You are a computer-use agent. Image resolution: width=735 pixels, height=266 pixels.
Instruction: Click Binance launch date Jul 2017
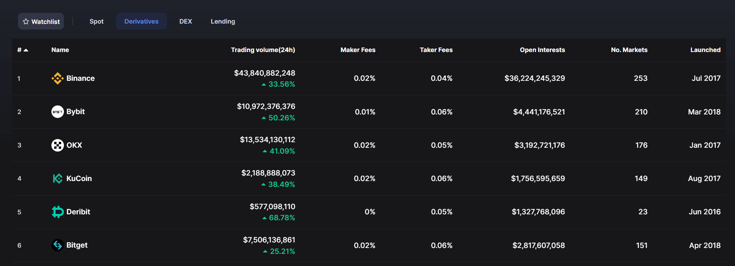(x=706, y=78)
